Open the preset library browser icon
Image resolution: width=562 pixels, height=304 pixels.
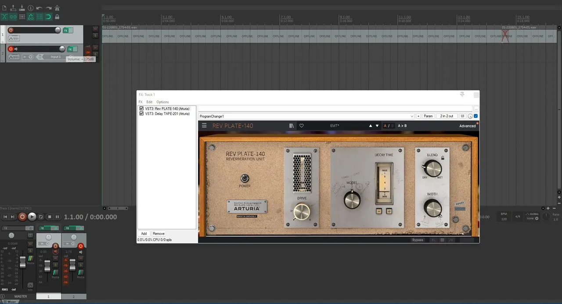tap(292, 126)
